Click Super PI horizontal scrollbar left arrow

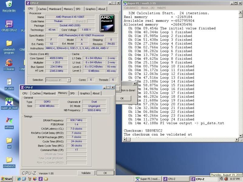(125, 140)
